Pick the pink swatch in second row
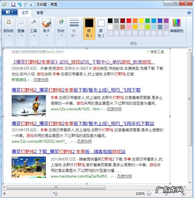 point(129,27)
